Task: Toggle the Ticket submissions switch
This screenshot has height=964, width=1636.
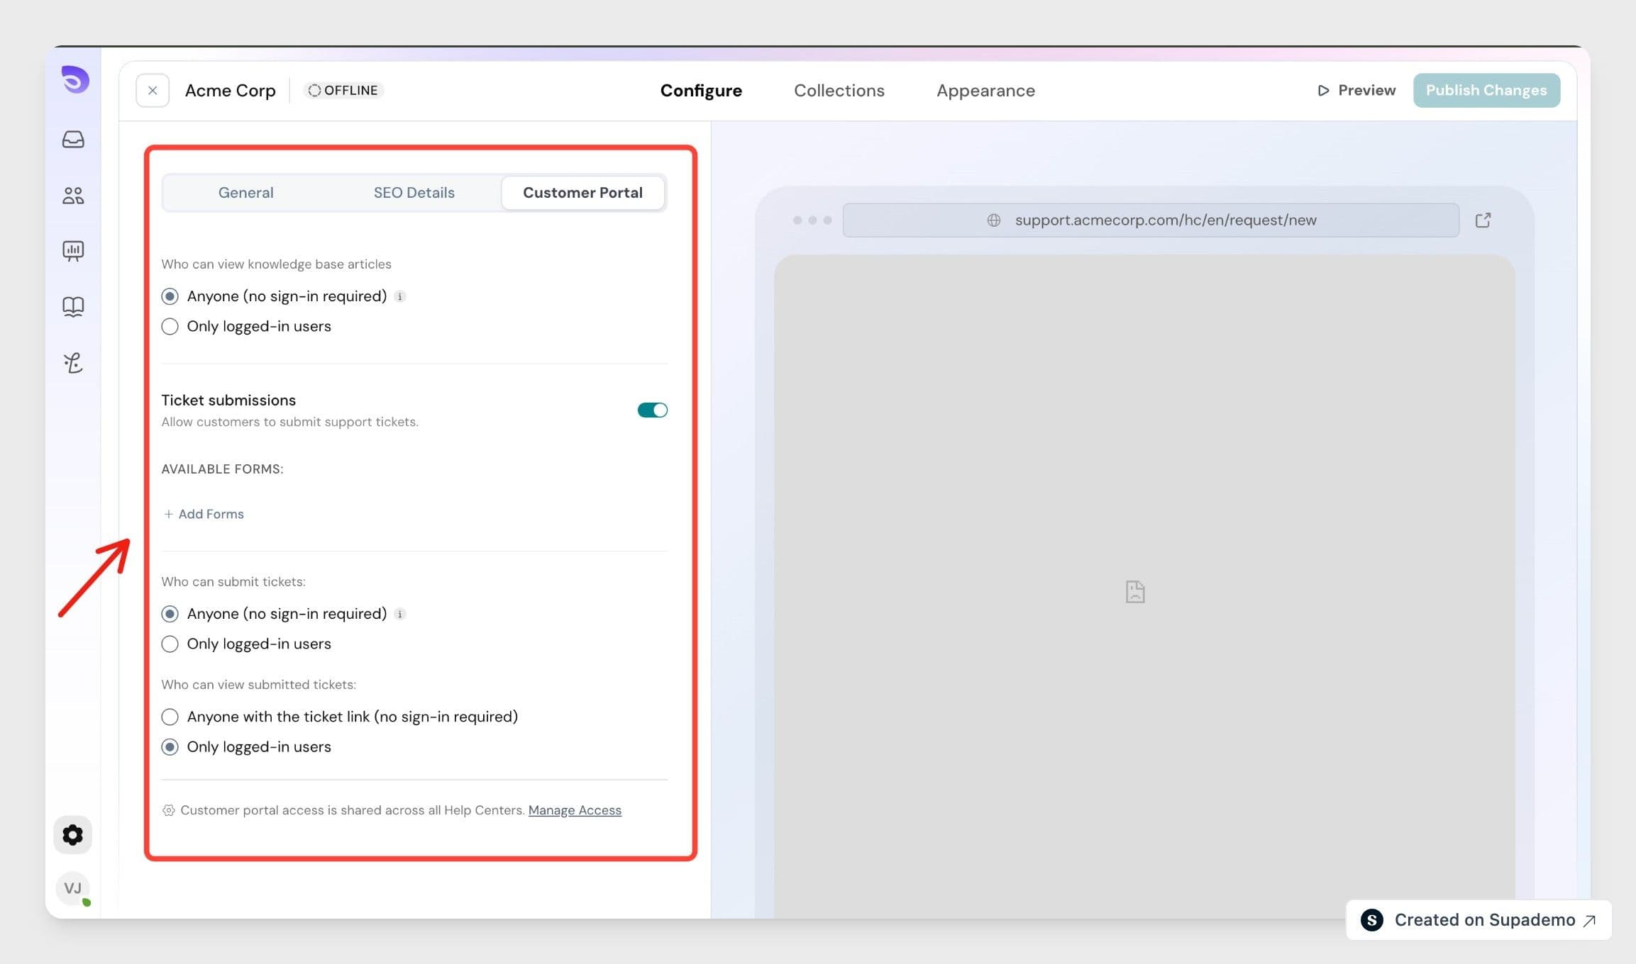Action: (652, 410)
